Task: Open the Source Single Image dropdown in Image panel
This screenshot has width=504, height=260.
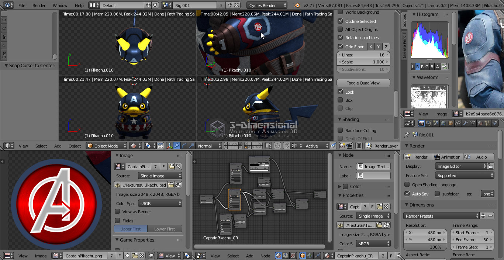Action: point(160,176)
